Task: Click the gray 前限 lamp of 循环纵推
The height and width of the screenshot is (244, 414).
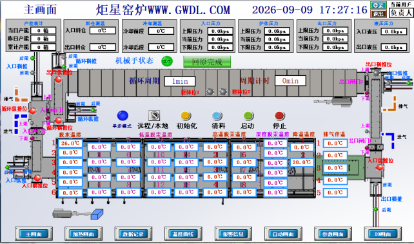Action: pyautogui.click(x=79, y=110)
